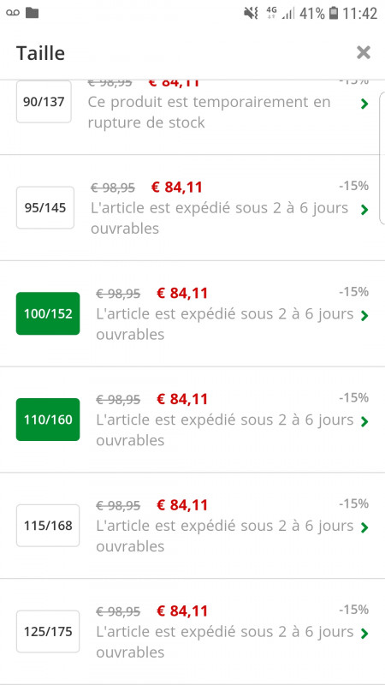
Task: Open details chevron for size 95/145
Action: tap(364, 210)
